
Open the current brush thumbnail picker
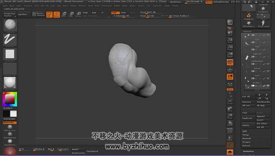(x=10, y=25)
